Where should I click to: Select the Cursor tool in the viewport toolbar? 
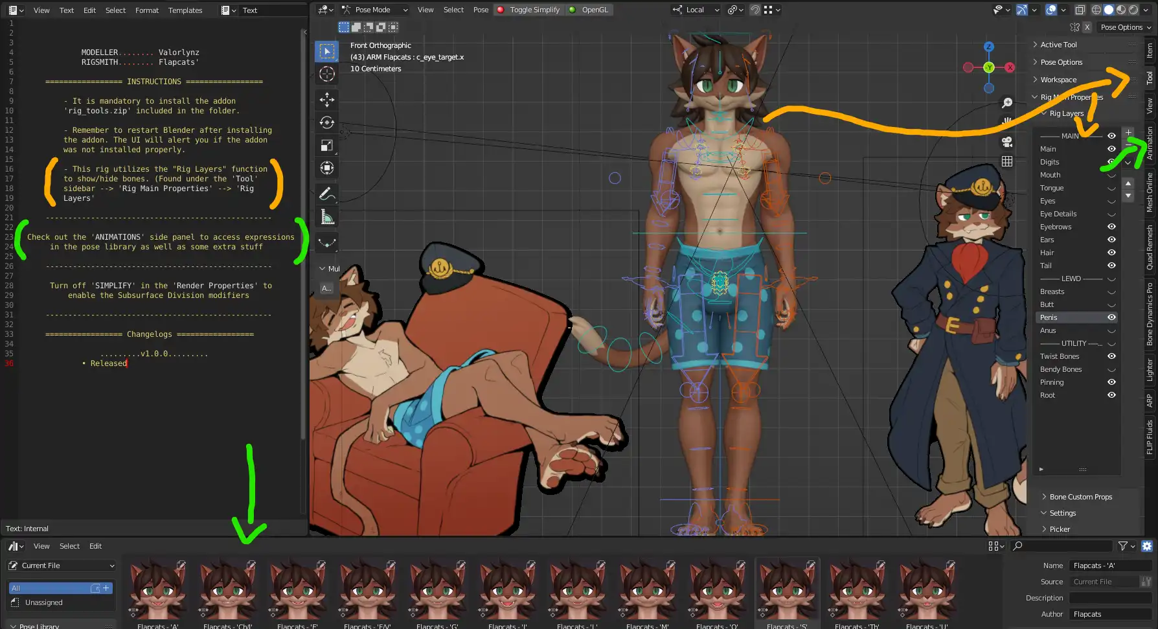[x=327, y=74]
